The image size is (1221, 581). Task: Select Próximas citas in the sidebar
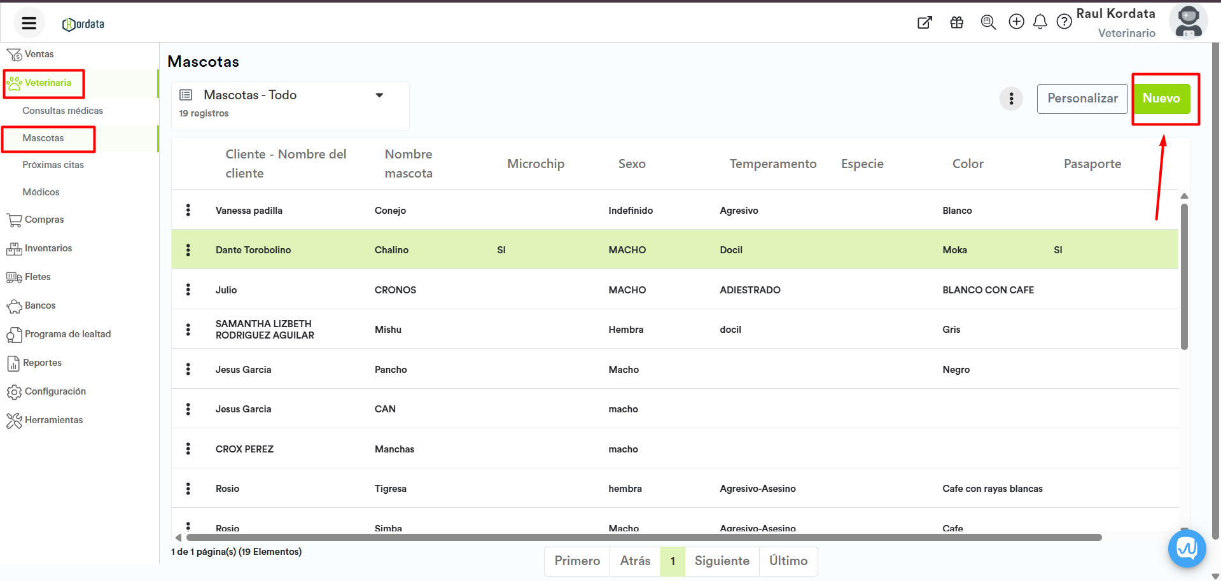point(53,165)
